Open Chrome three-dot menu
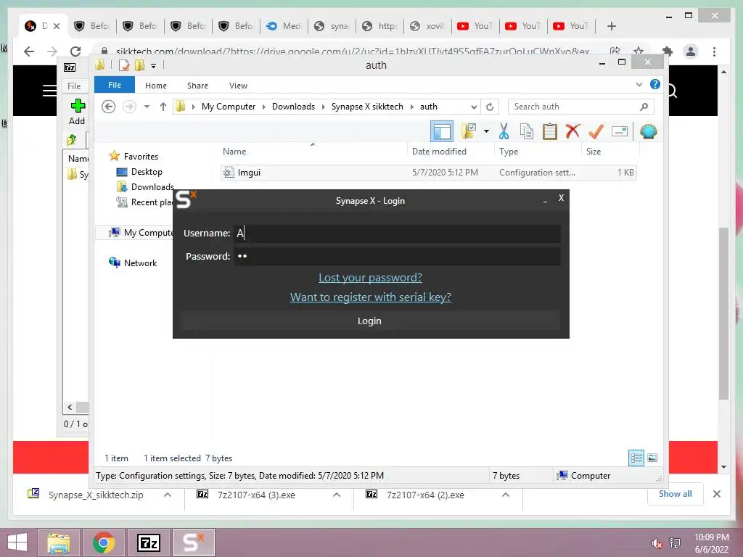Screen dimensions: 743x557 pos(714,51)
